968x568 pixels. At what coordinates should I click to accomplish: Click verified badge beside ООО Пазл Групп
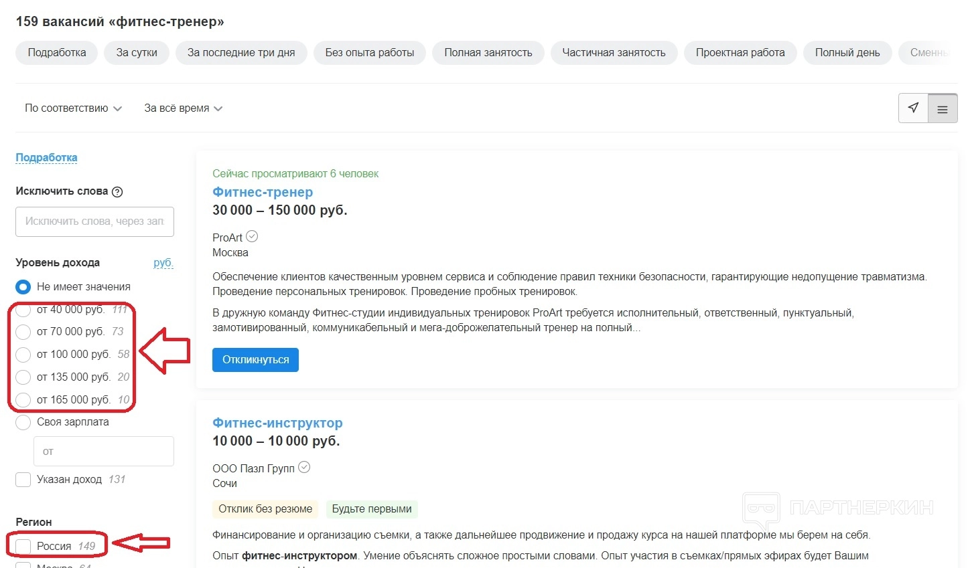304,467
